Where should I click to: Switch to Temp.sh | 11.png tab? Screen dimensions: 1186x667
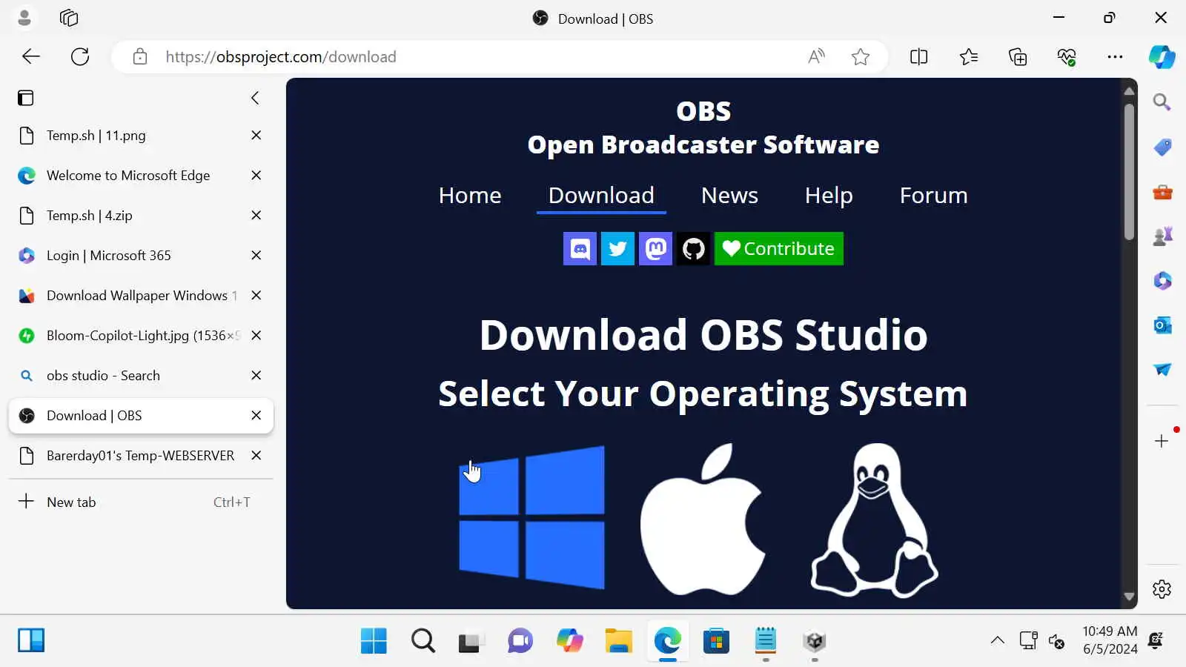coord(141,136)
